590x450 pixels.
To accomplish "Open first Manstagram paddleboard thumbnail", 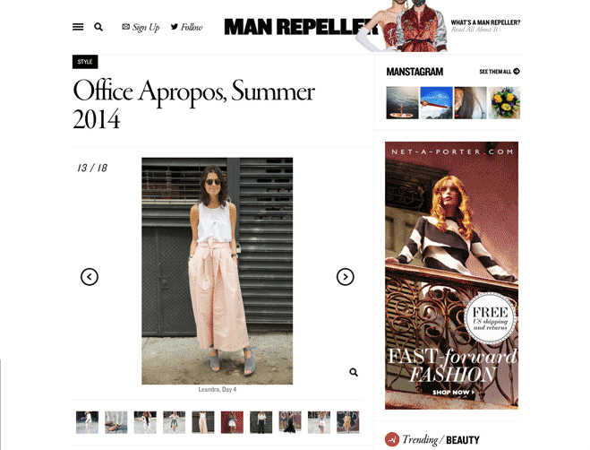I will [x=402, y=103].
